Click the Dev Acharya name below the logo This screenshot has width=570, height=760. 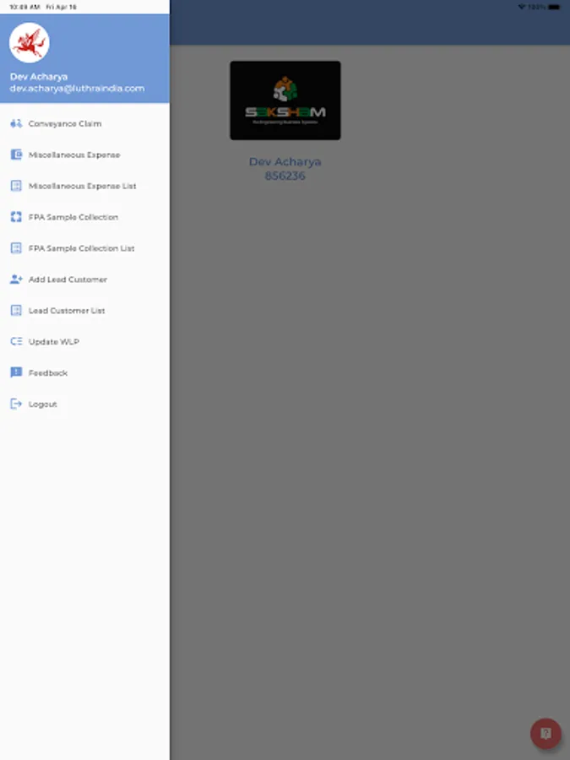tap(285, 162)
